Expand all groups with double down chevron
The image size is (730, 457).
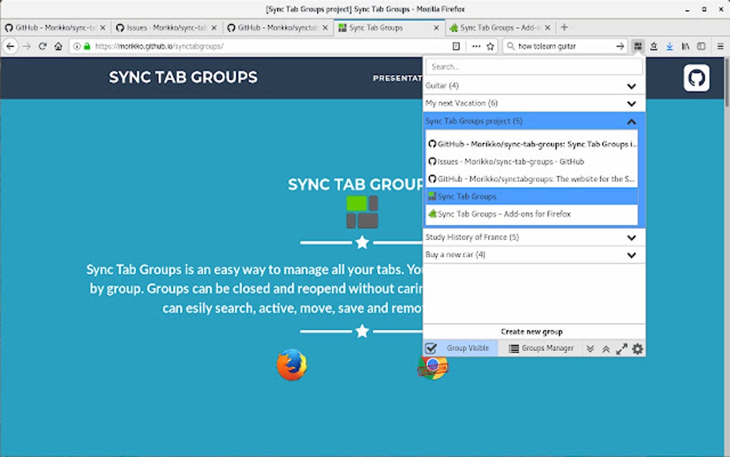(x=590, y=348)
